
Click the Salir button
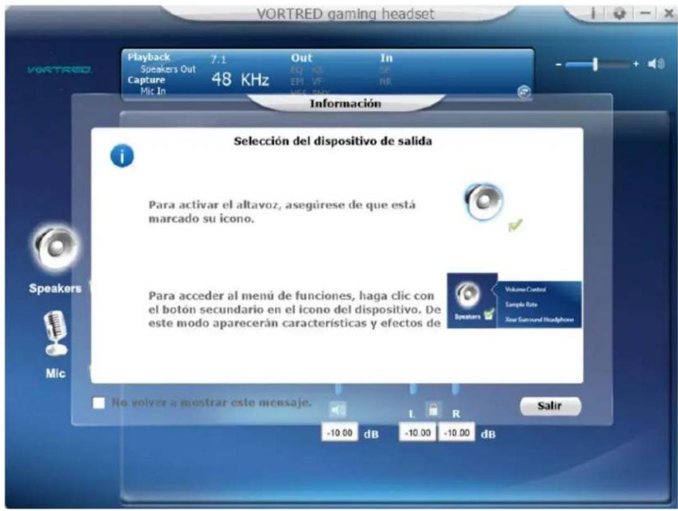(x=550, y=406)
